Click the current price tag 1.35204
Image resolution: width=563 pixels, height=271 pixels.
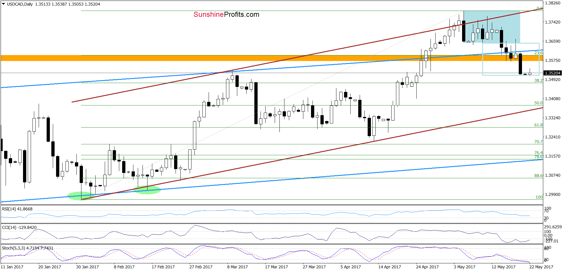(x=553, y=73)
